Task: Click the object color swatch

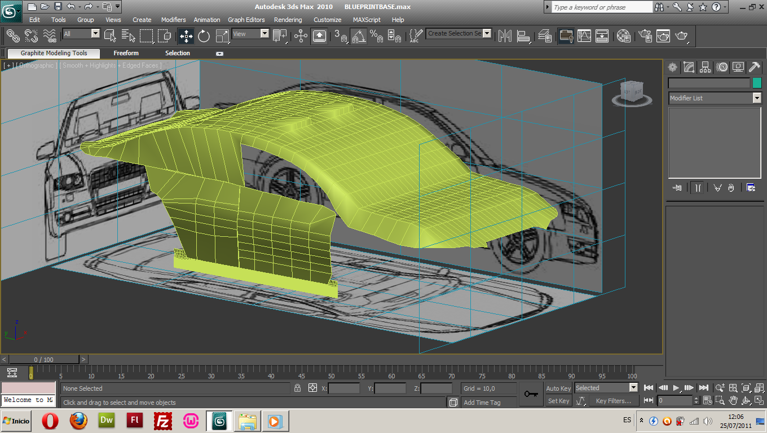Action: click(x=757, y=83)
